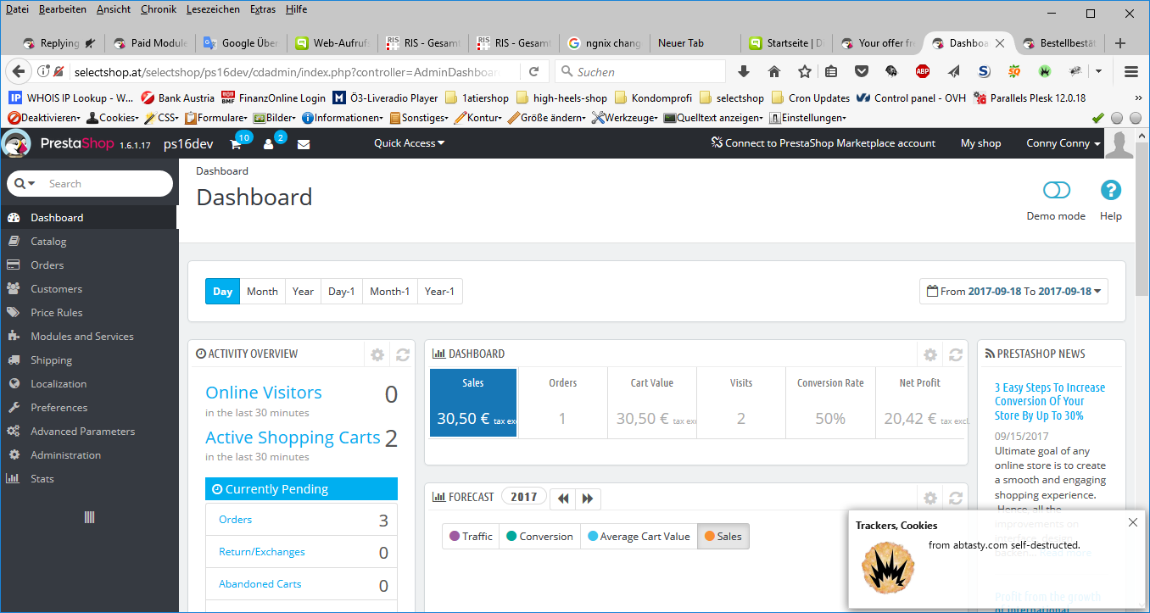Refresh the Dashboard sales panel
The image size is (1150, 613).
[x=956, y=354]
